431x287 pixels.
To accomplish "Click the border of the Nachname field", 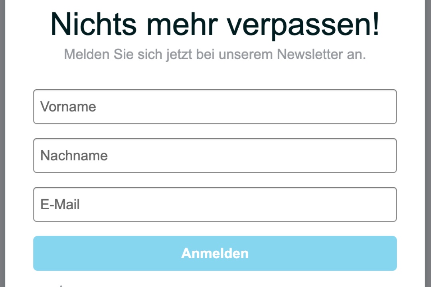I will (x=215, y=139).
